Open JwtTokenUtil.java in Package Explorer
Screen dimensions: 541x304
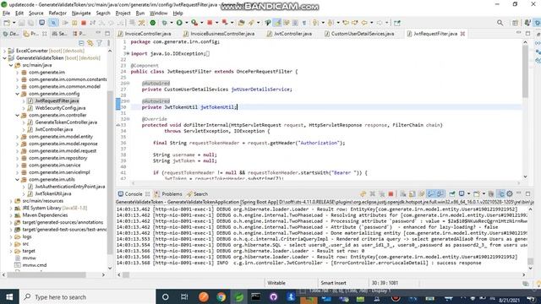(52, 193)
